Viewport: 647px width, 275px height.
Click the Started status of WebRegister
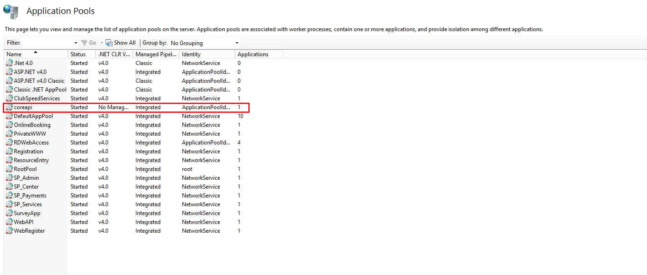[x=79, y=231]
